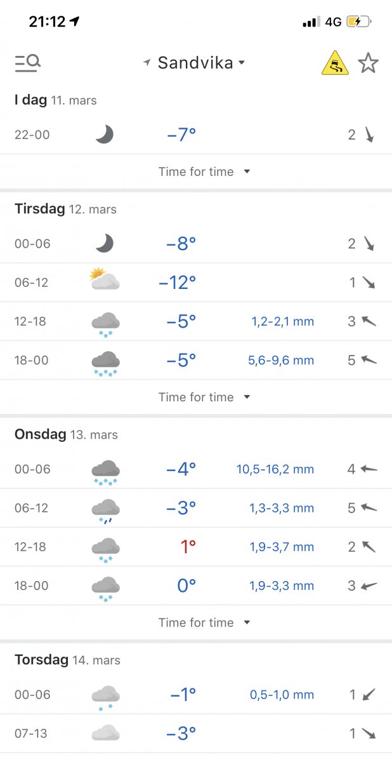Tap the partly cloudy sun icon Tirsdag 06-12
The image size is (392, 762).
tap(105, 279)
